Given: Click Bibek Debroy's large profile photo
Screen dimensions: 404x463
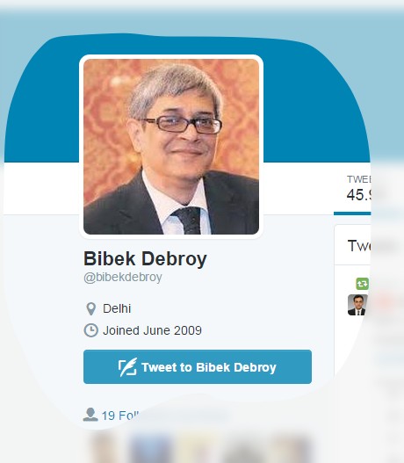Looking at the screenshot, I should (x=171, y=147).
